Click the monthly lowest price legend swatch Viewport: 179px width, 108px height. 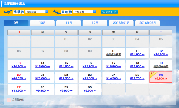(9, 100)
